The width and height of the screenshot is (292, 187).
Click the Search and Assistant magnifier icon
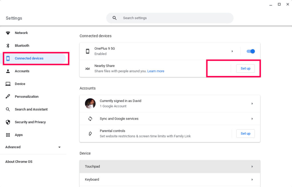click(x=8, y=109)
